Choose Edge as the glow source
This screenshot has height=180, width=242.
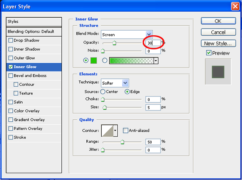click(127, 92)
